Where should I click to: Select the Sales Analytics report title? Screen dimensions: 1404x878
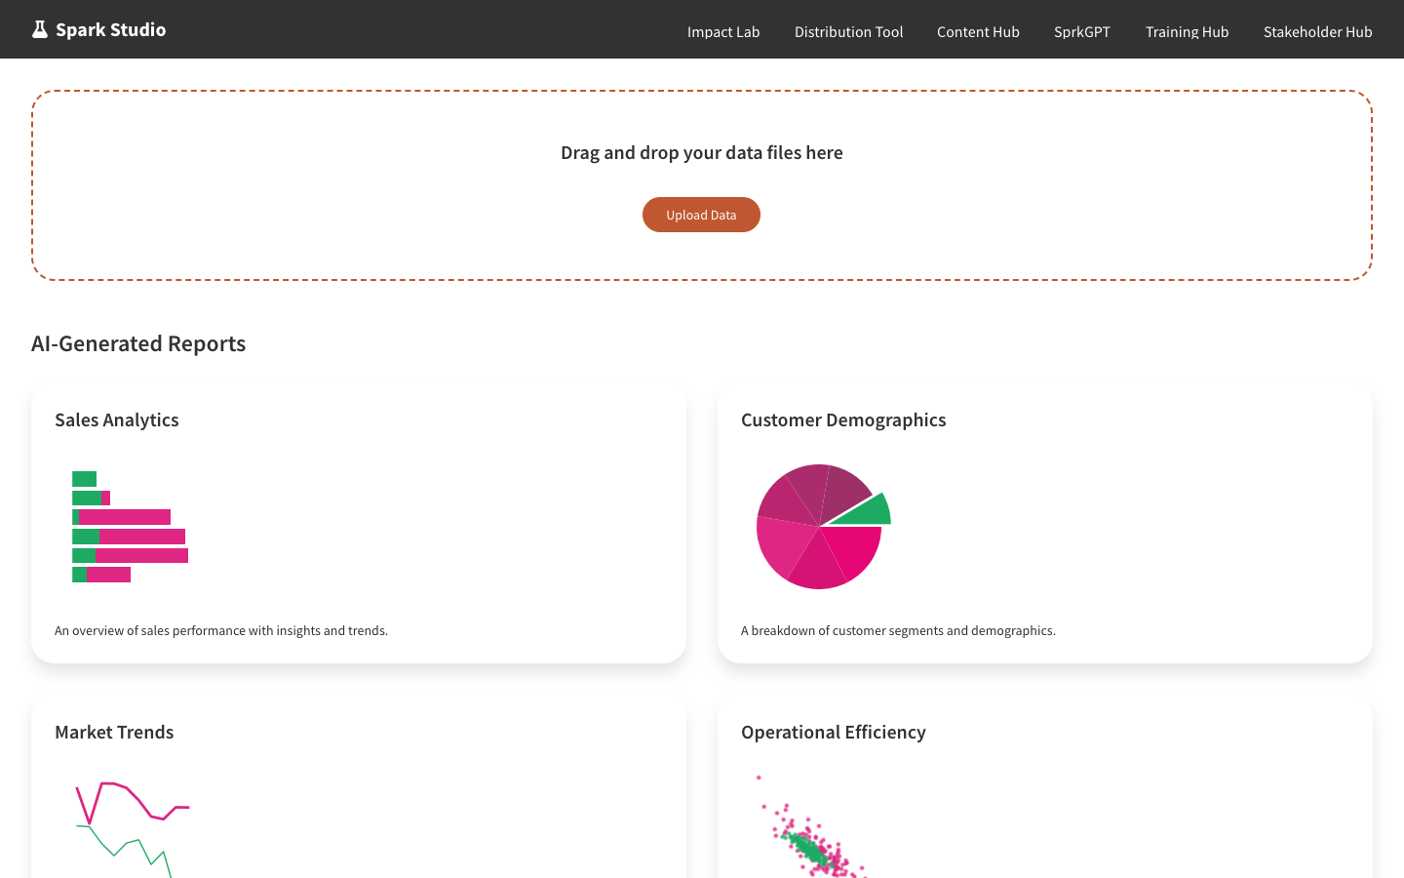click(117, 419)
